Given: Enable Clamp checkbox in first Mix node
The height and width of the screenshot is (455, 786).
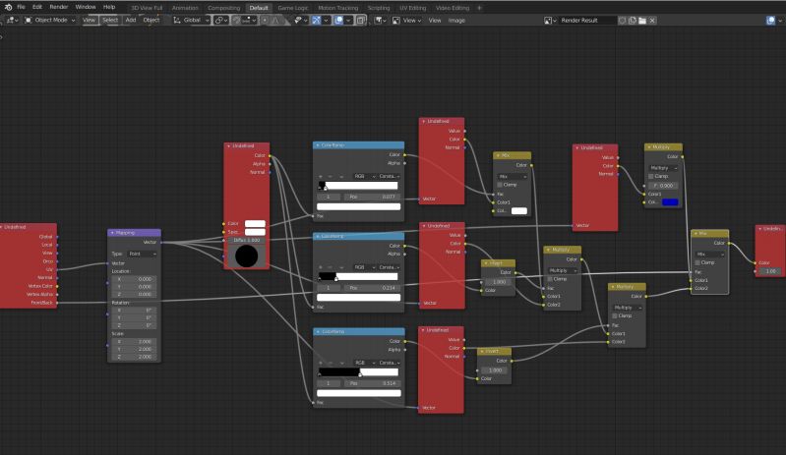Looking at the screenshot, I should pos(500,185).
